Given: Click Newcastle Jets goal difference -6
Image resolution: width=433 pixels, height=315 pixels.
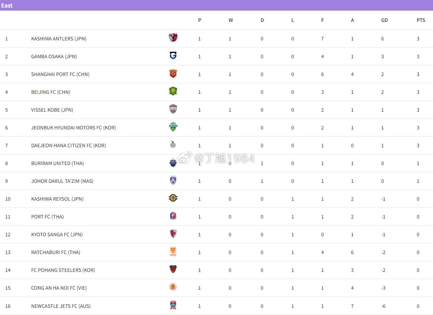Looking at the screenshot, I should click(383, 306).
